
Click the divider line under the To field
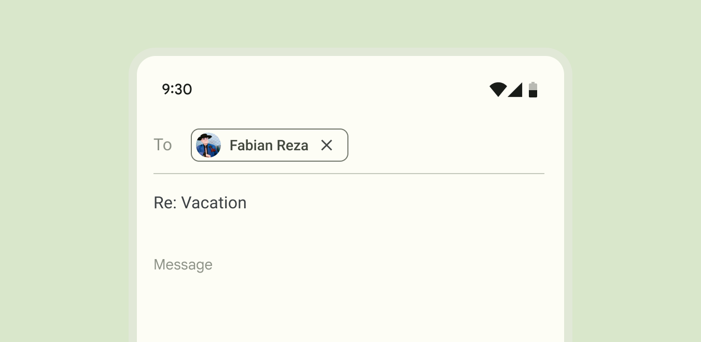pyautogui.click(x=348, y=173)
